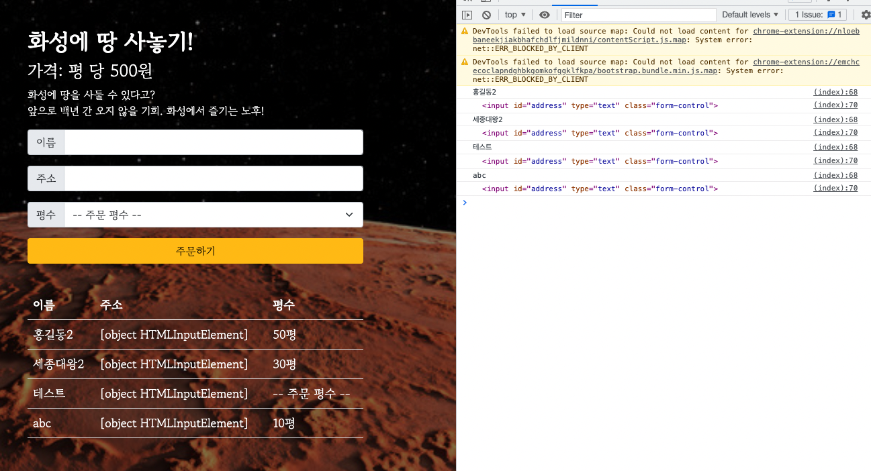This screenshot has height=471, width=871.
Task: Click the 1 Issue button
Action: 817,15
